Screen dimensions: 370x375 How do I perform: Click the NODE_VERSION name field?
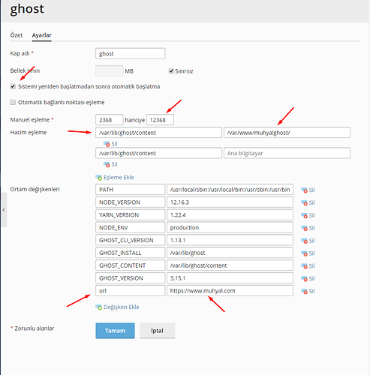point(130,202)
